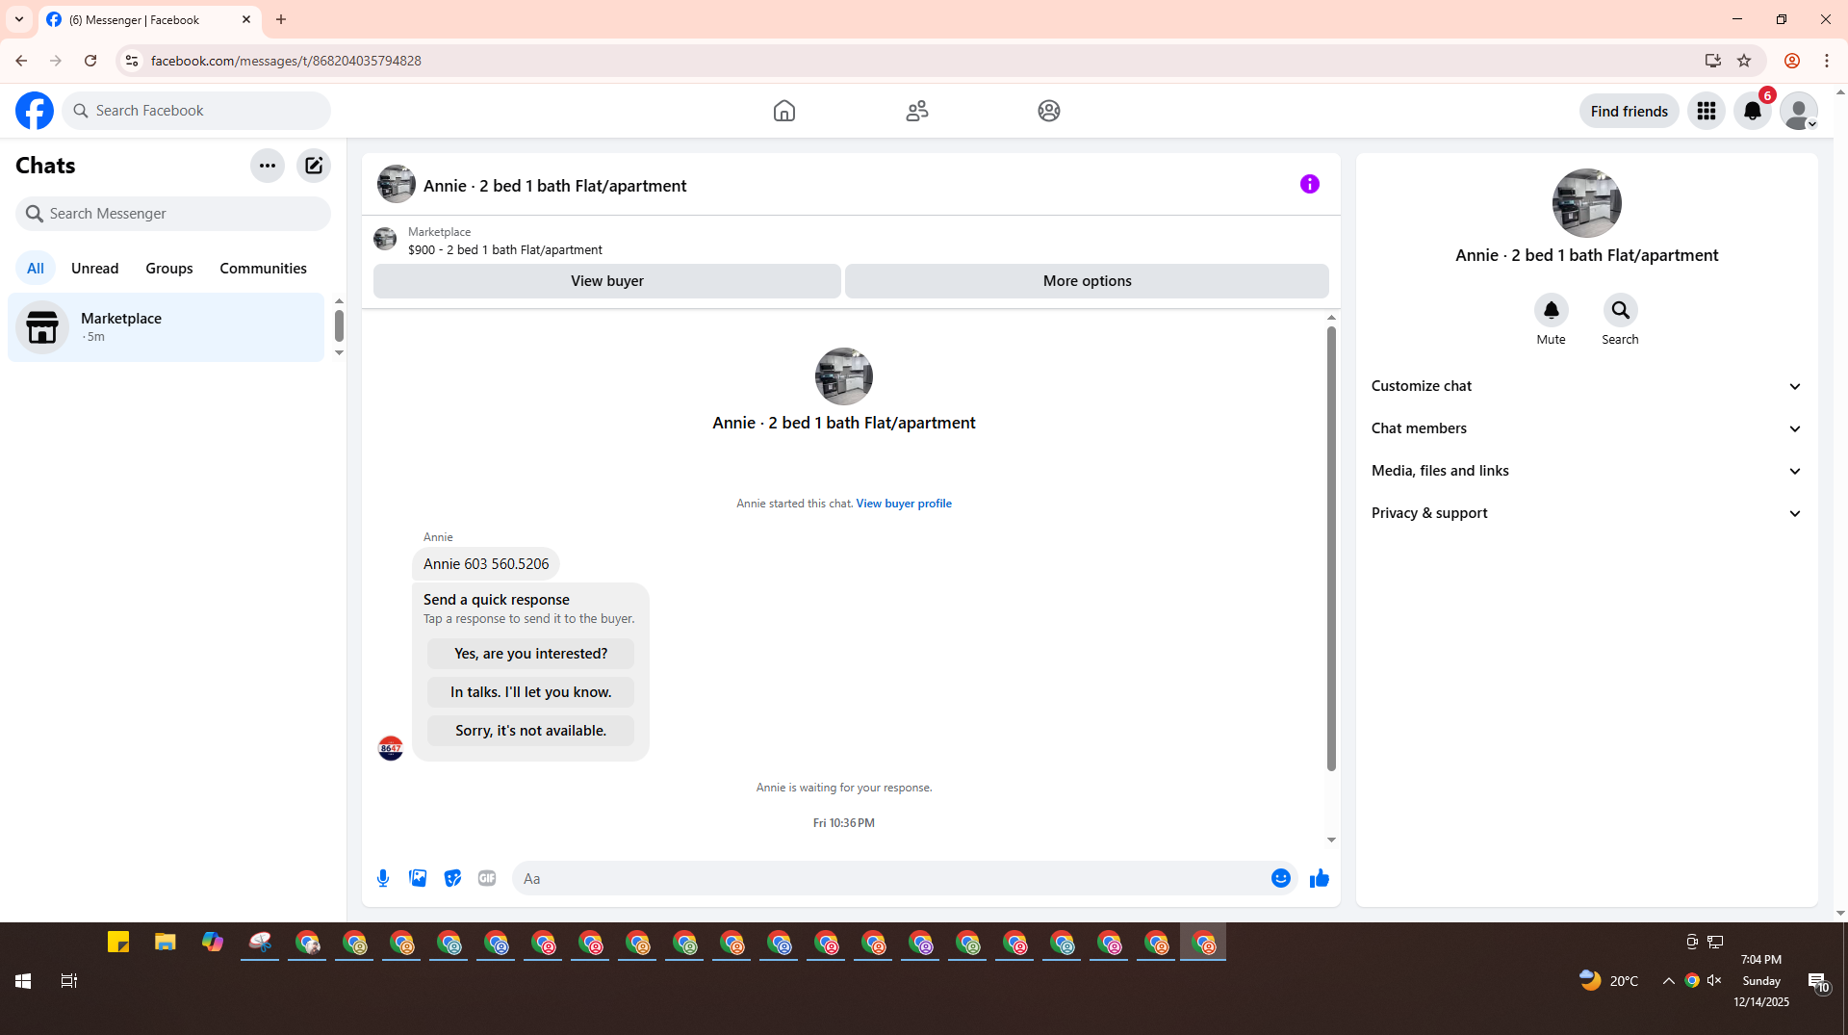Focus the Search Facebook field

[x=197, y=111]
